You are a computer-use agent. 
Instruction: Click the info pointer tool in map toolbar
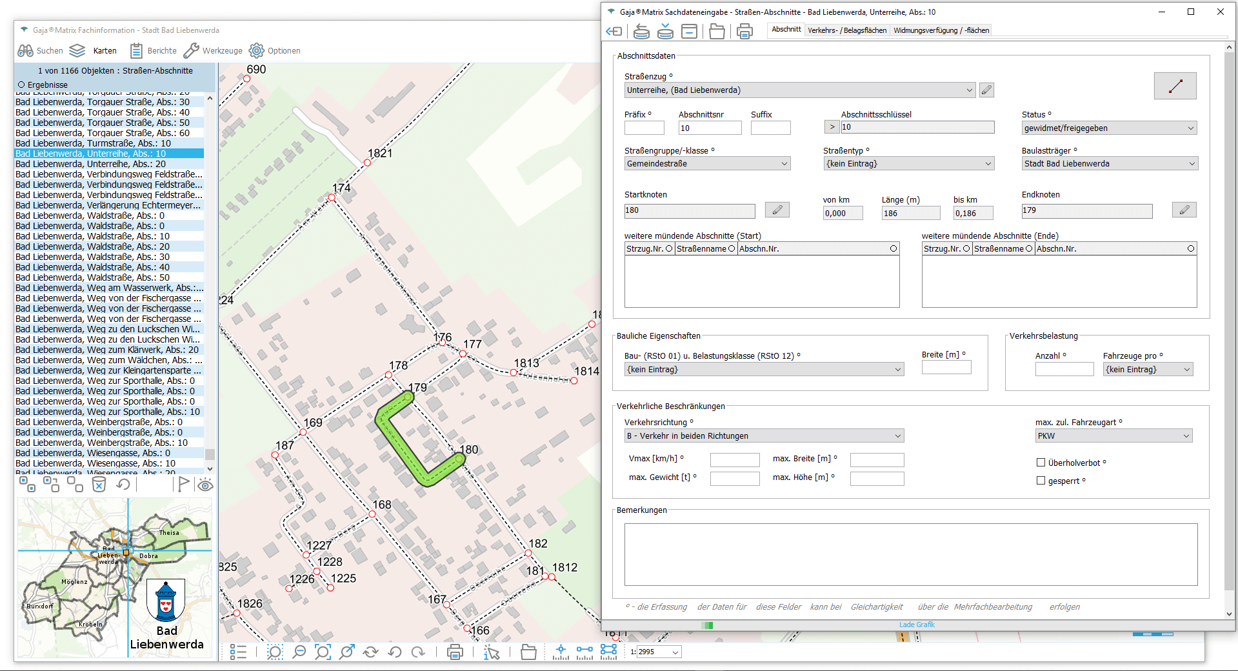(x=492, y=652)
